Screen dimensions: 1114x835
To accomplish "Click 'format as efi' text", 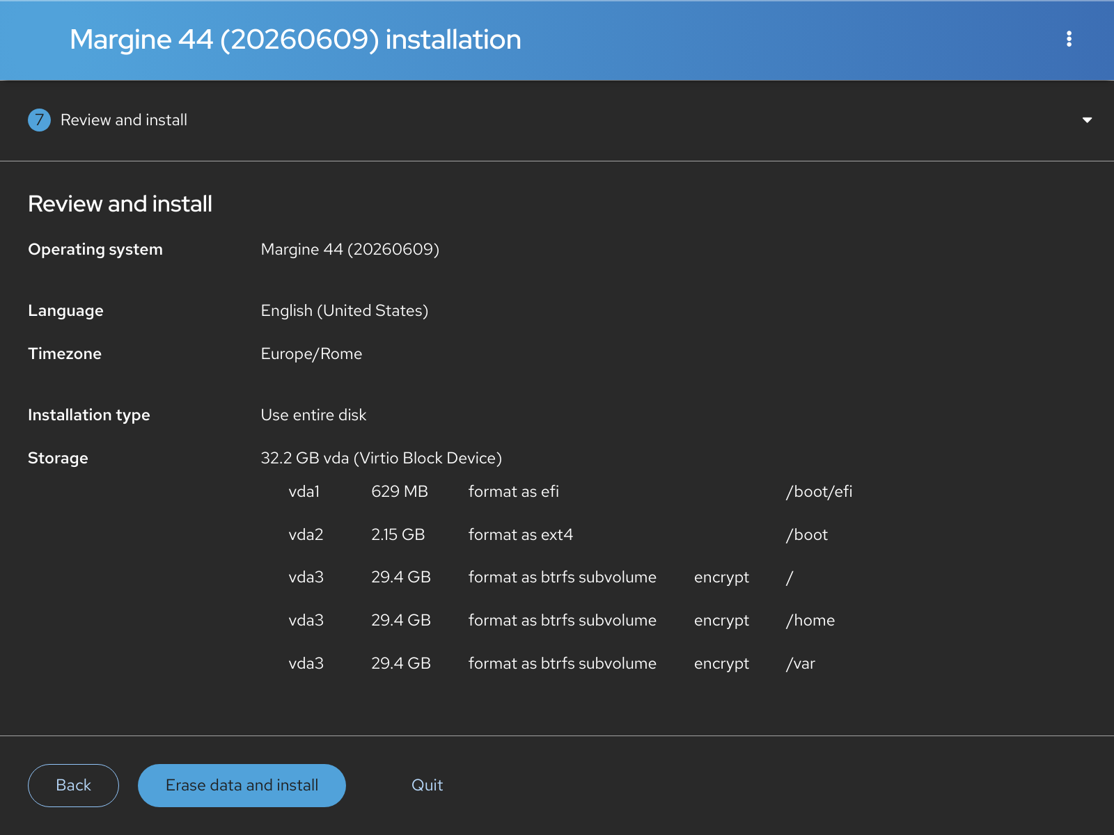I will 513,491.
